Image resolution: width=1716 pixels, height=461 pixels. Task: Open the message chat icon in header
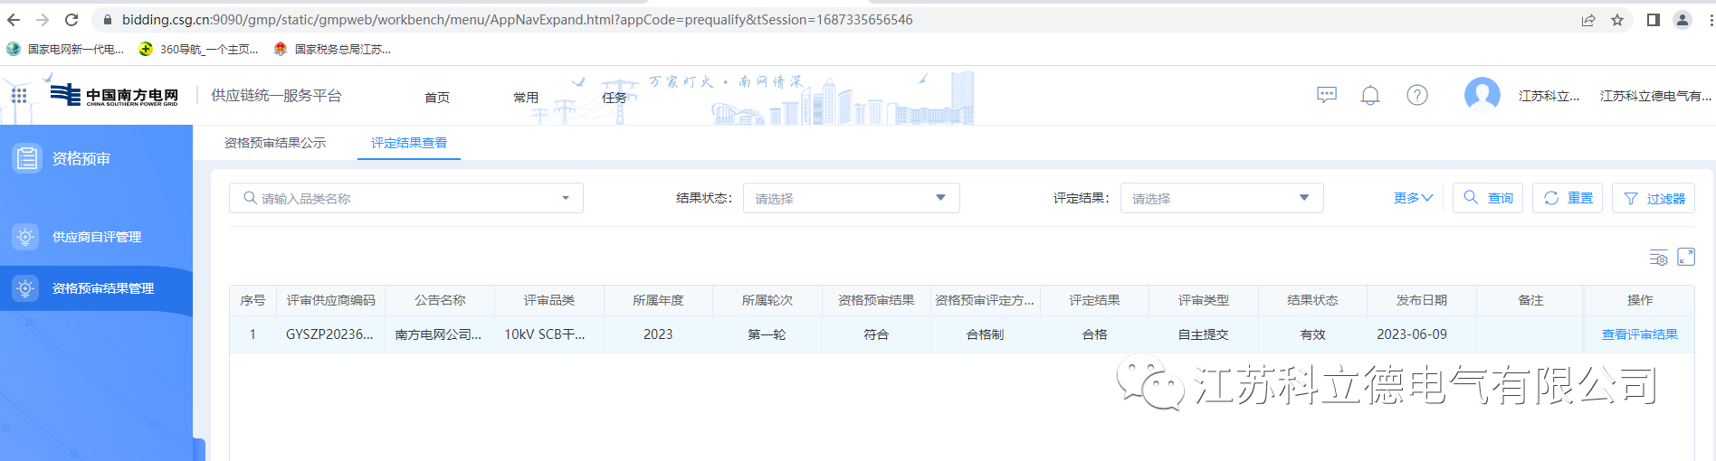click(1327, 95)
